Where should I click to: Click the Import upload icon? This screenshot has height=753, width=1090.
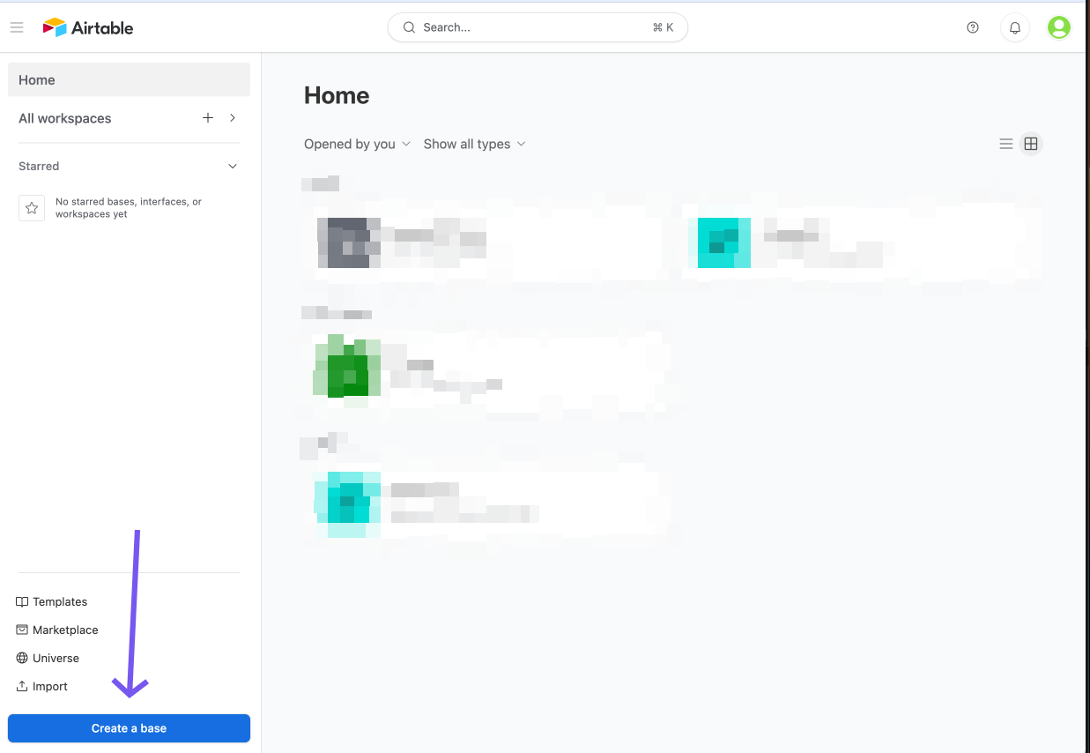(22, 686)
